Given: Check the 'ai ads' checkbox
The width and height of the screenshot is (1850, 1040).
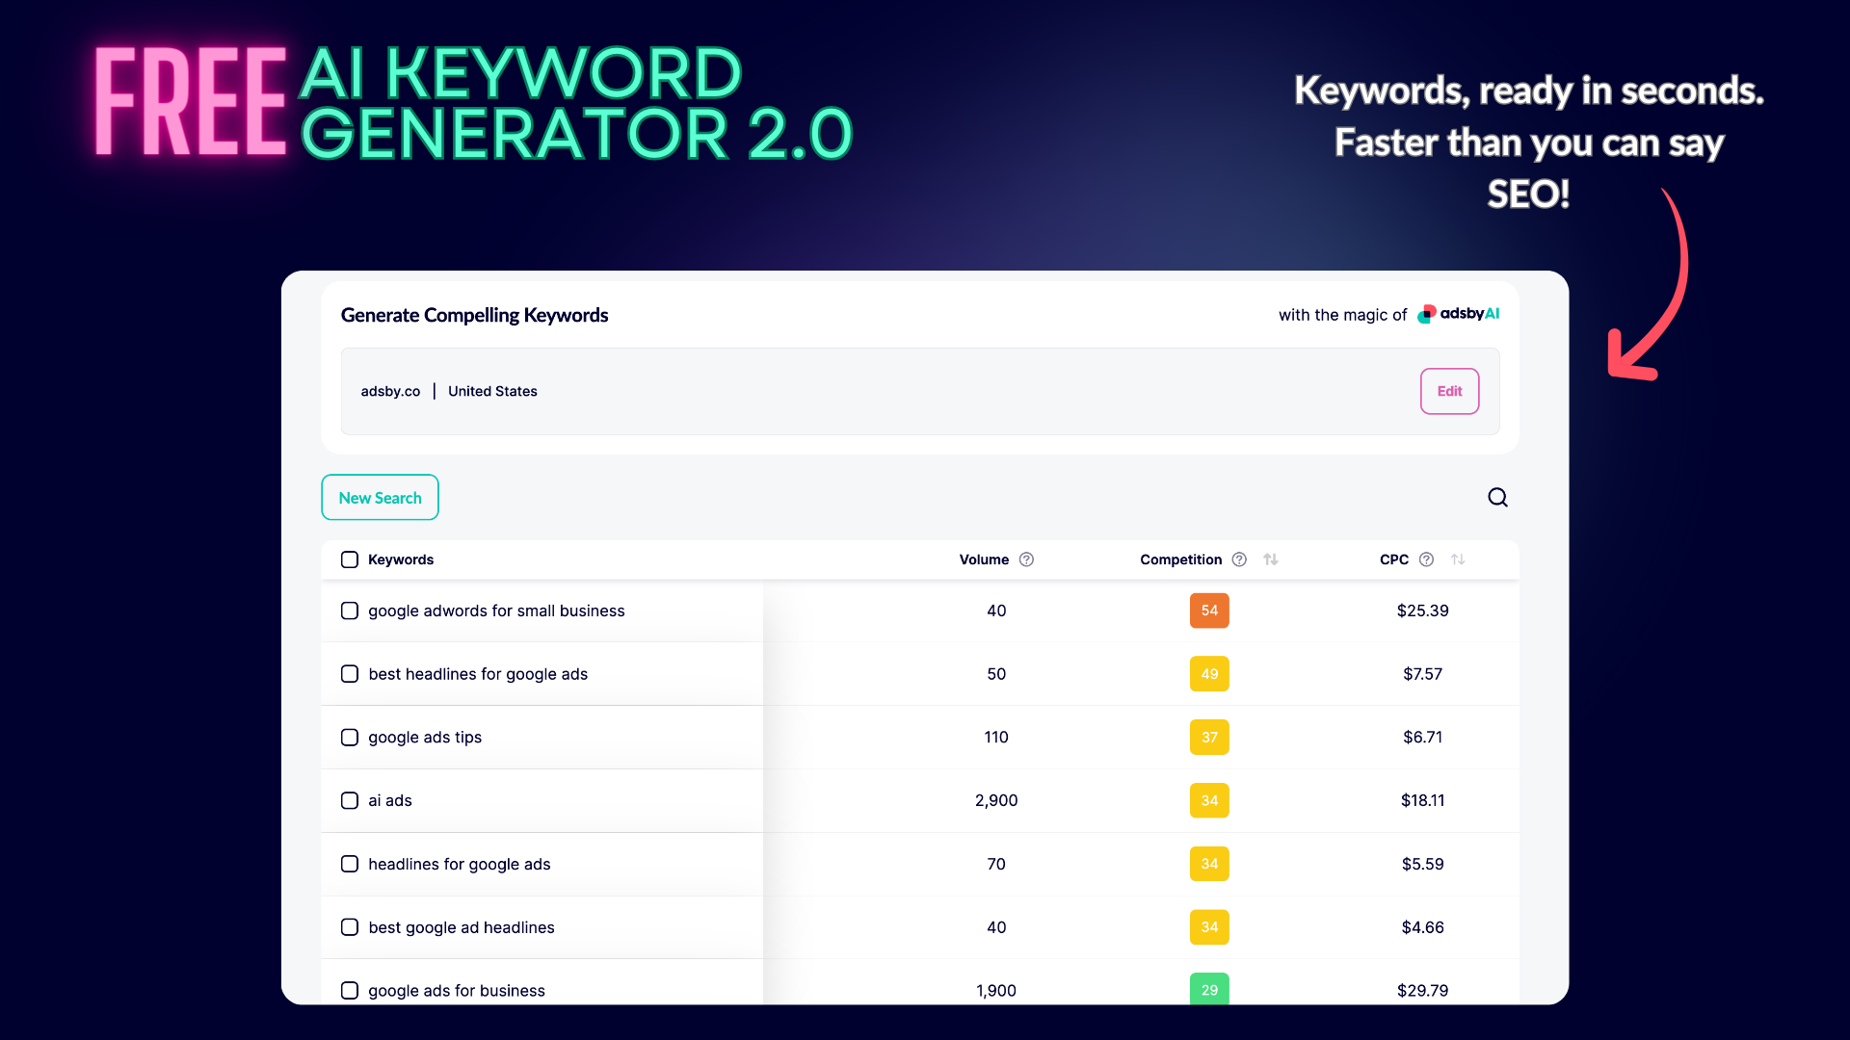Looking at the screenshot, I should (350, 800).
